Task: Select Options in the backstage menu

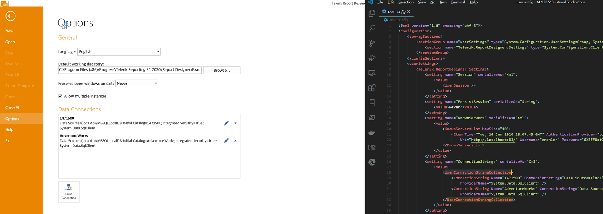Action: [21, 119]
